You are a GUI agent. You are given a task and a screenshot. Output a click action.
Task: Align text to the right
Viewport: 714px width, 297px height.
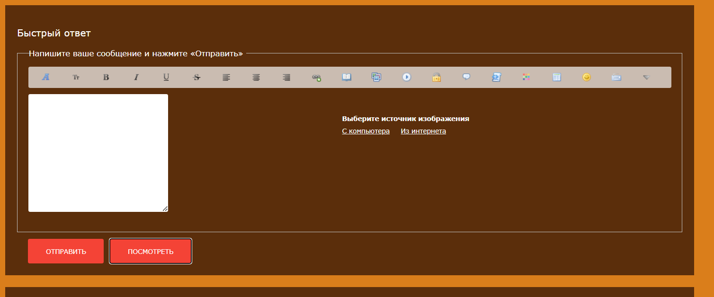pyautogui.click(x=286, y=77)
